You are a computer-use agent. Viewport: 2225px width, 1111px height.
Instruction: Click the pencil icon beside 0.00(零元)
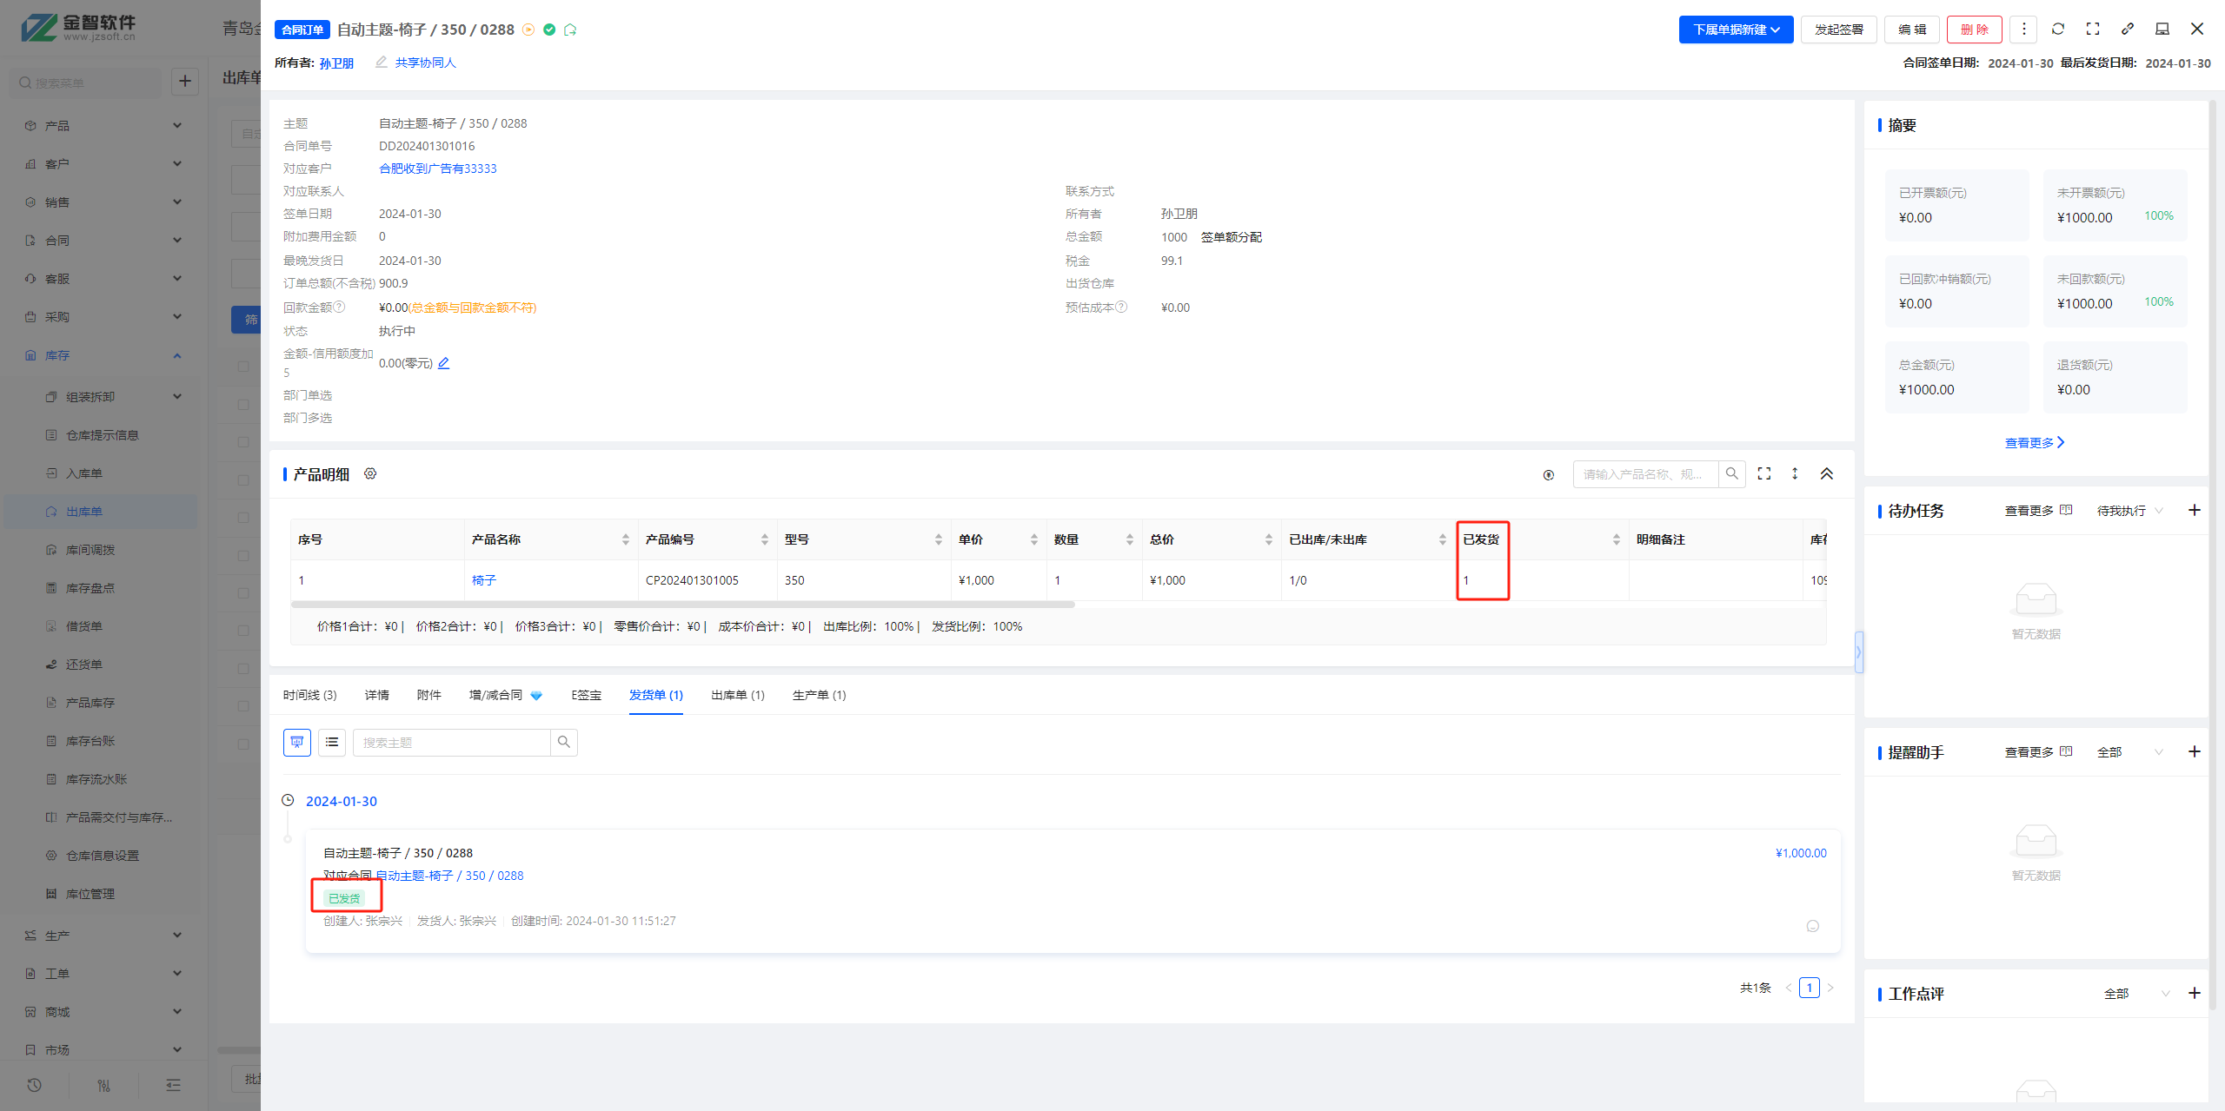pos(444,363)
